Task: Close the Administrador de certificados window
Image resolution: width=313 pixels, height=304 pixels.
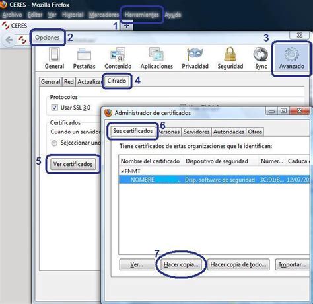Action: click(x=300, y=111)
